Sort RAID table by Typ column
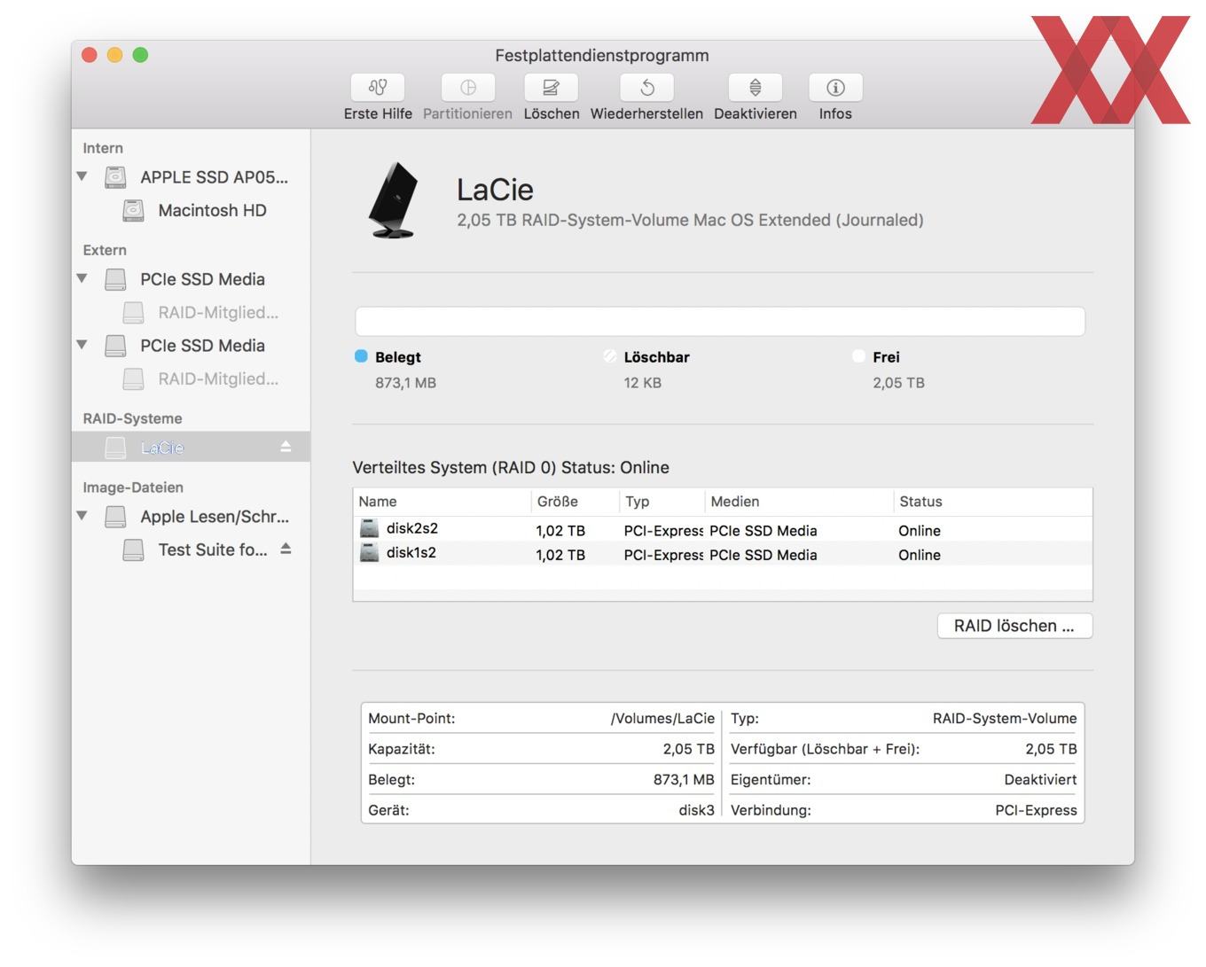The width and height of the screenshot is (1206, 967). [x=662, y=502]
